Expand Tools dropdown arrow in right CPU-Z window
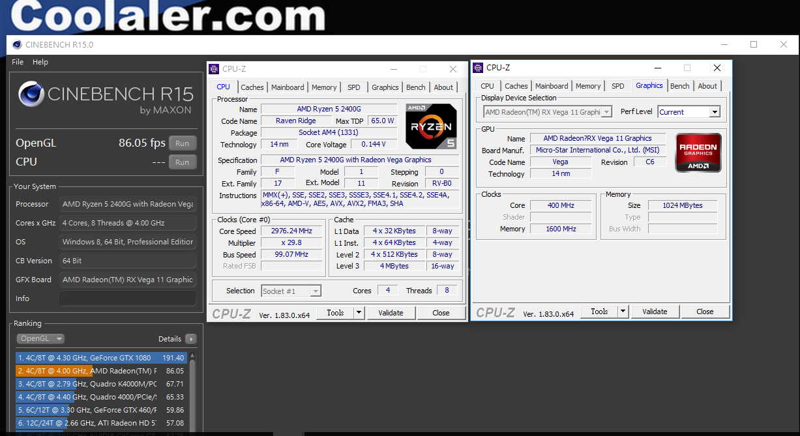Viewport: 800px width, 436px height. [623, 312]
